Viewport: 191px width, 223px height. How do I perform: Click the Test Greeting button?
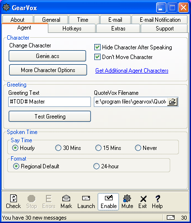click(x=50, y=116)
